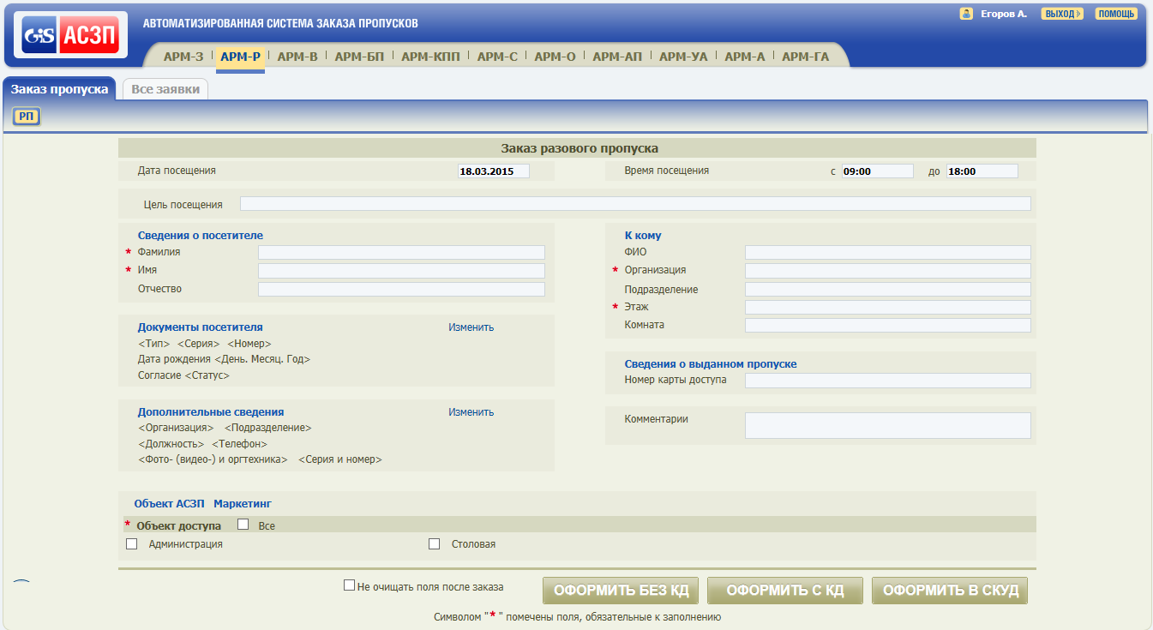1153x630 pixels.
Task: Open the АРМ-Р tab
Action: 240,57
